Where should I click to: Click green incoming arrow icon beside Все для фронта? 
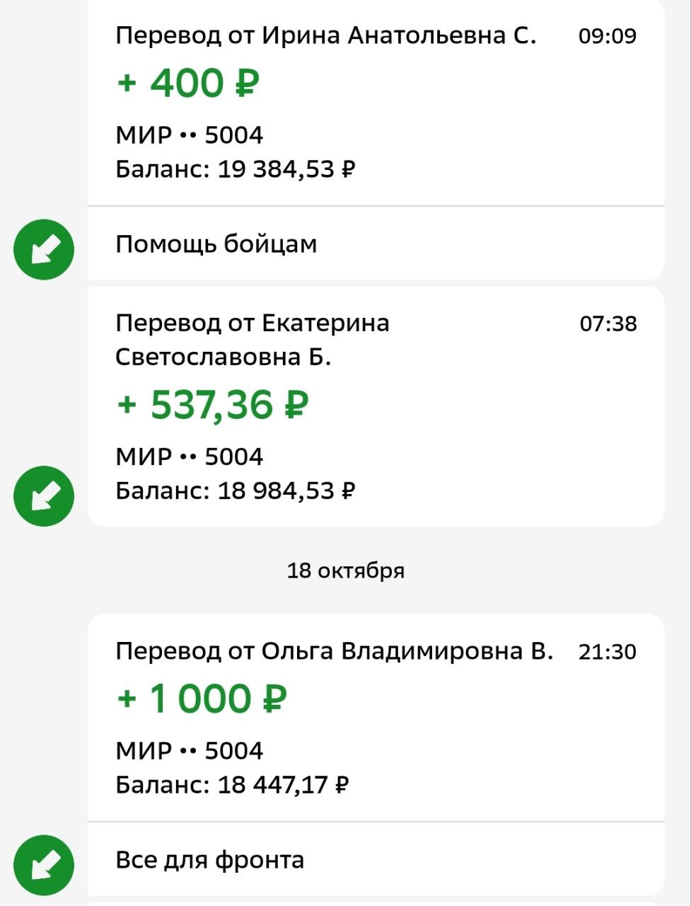(x=44, y=866)
